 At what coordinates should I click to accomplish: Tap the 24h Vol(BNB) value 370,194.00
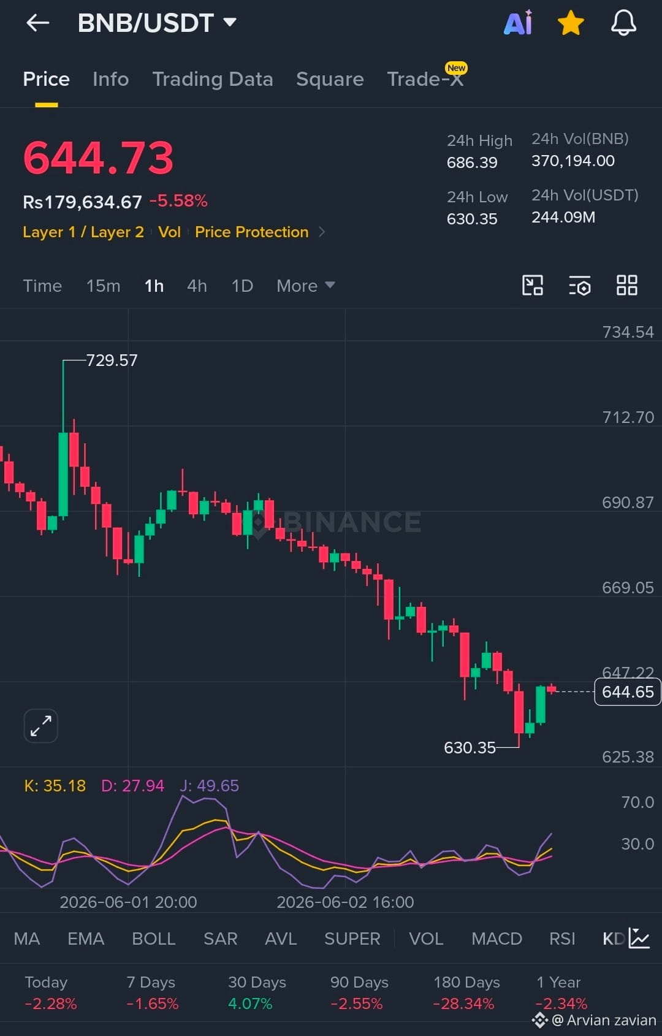pos(573,161)
